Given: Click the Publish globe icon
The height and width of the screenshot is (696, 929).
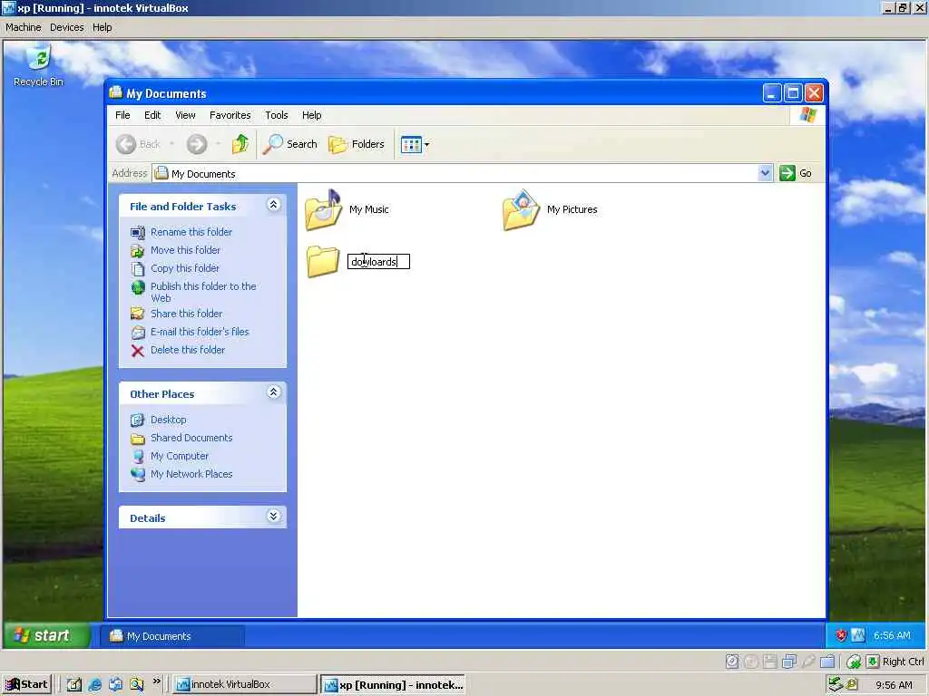Looking at the screenshot, I should (x=138, y=287).
